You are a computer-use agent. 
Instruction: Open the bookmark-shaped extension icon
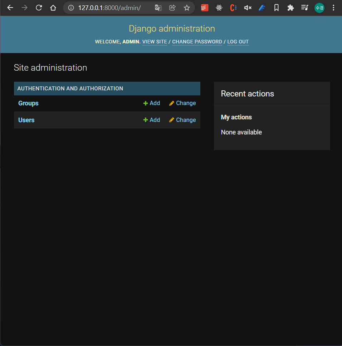click(277, 8)
